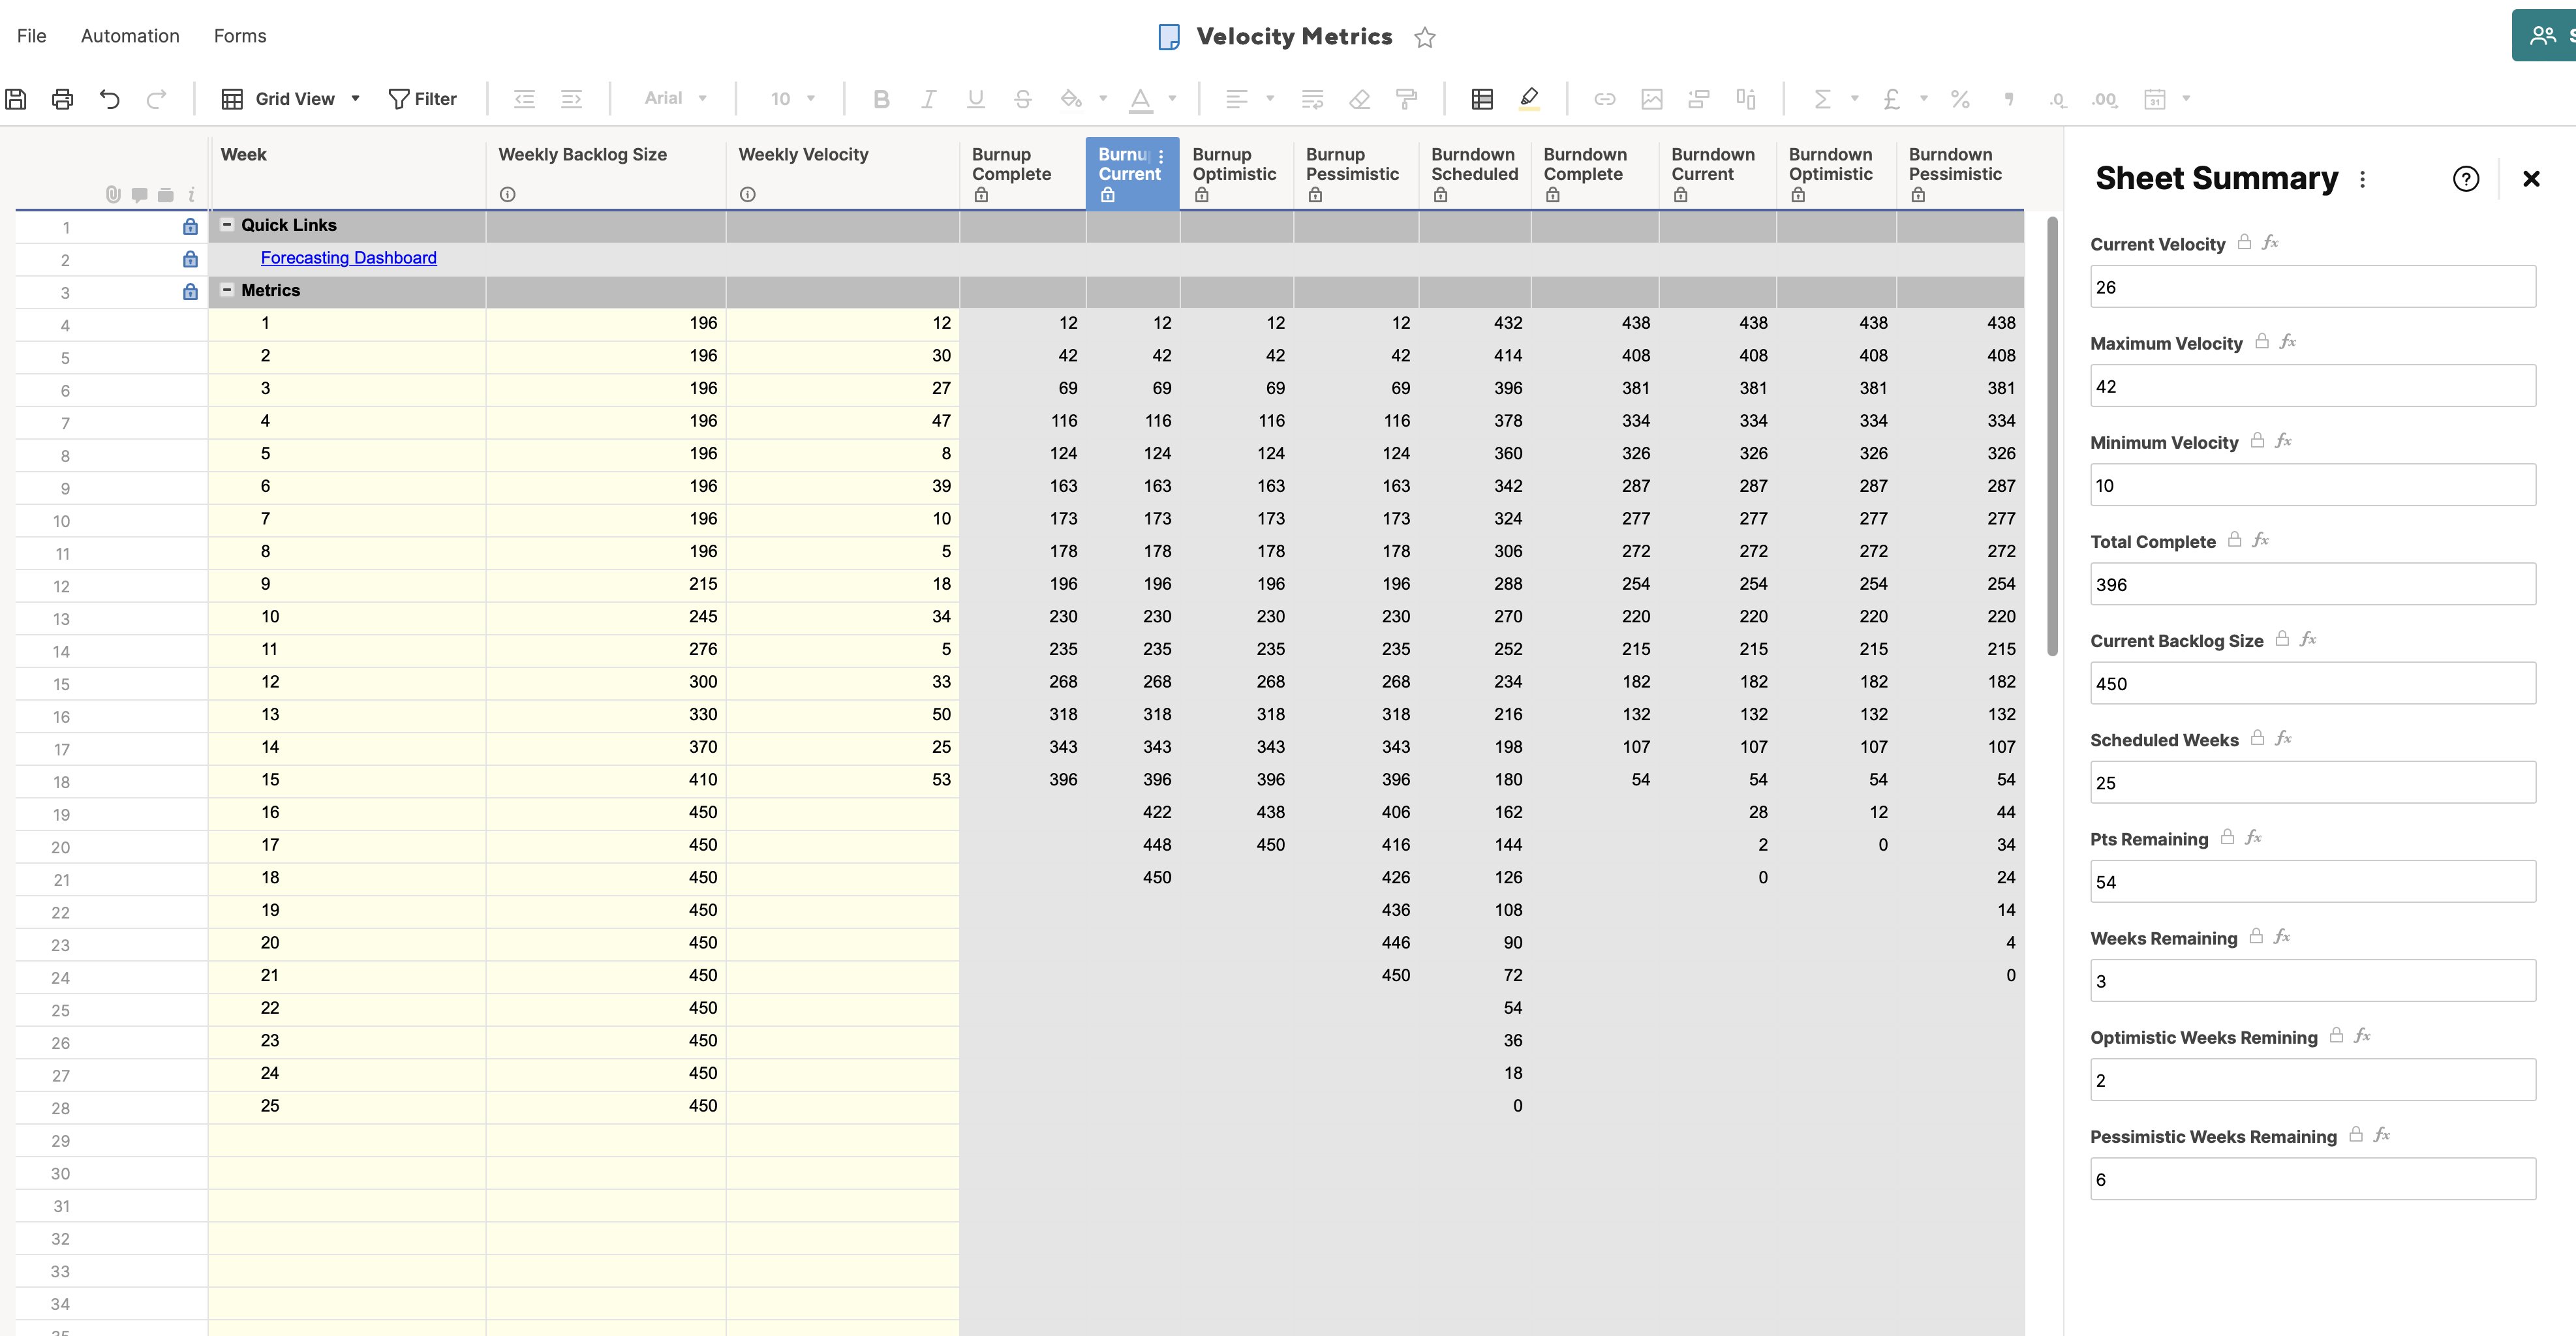
Task: Close the Sheet Summary panel
Action: pyautogui.click(x=2531, y=179)
